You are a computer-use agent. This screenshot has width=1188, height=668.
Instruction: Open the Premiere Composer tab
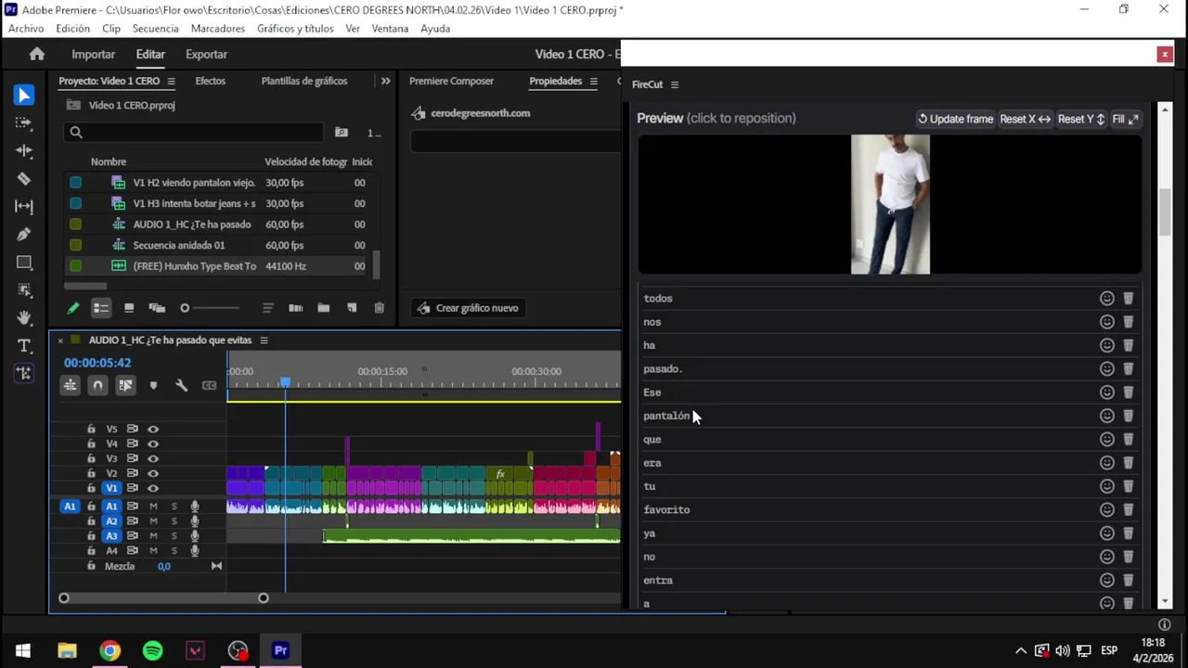(x=451, y=81)
